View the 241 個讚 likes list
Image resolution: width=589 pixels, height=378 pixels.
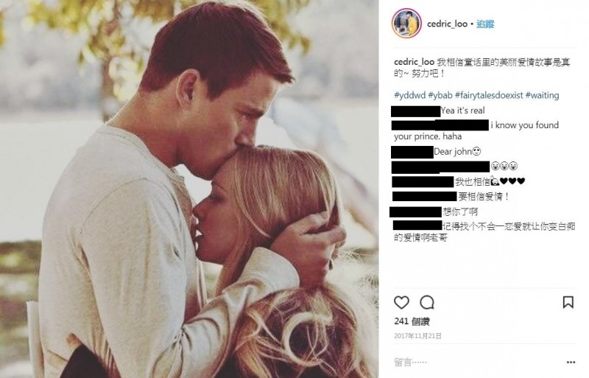pyautogui.click(x=412, y=321)
